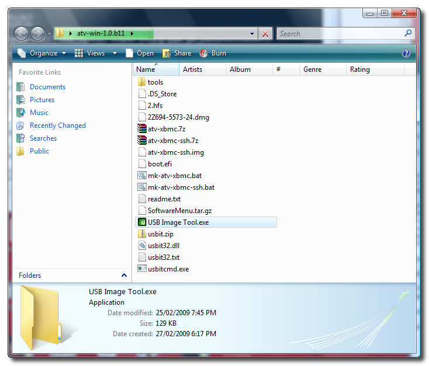Screen dimensions: 429x366
Task: Select the atv-xbmc.7z archive icon
Action: pos(141,129)
